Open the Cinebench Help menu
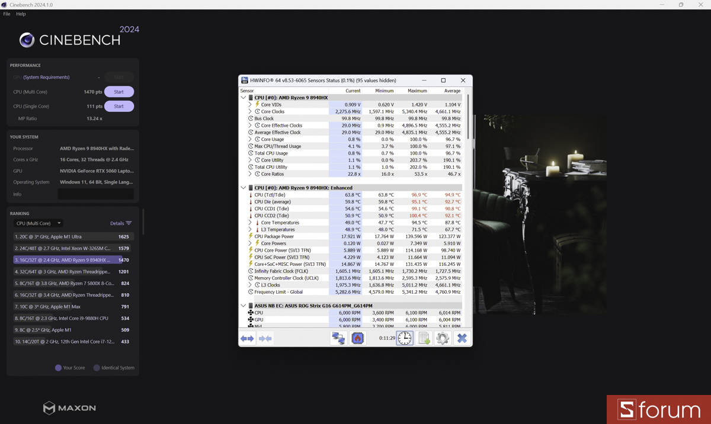The width and height of the screenshot is (711, 424). 21,14
